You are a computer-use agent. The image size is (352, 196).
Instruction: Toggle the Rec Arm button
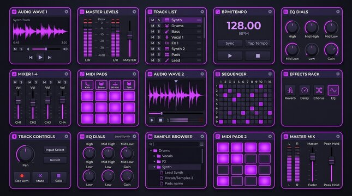(22, 178)
